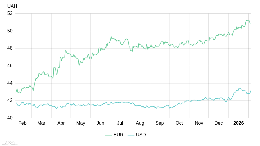The width and height of the screenshot is (260, 146).
Task: Click the amCharts logo icon
Action: pos(9,143)
